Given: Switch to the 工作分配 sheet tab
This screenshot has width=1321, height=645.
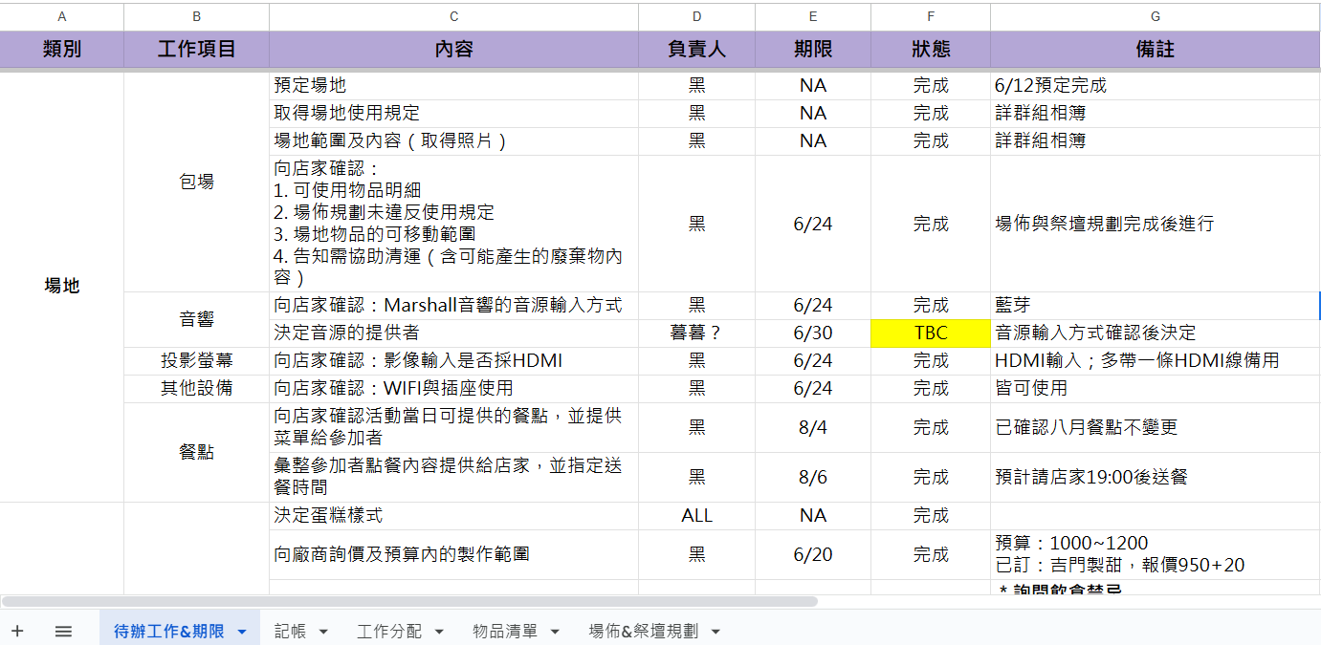Looking at the screenshot, I should tap(389, 632).
